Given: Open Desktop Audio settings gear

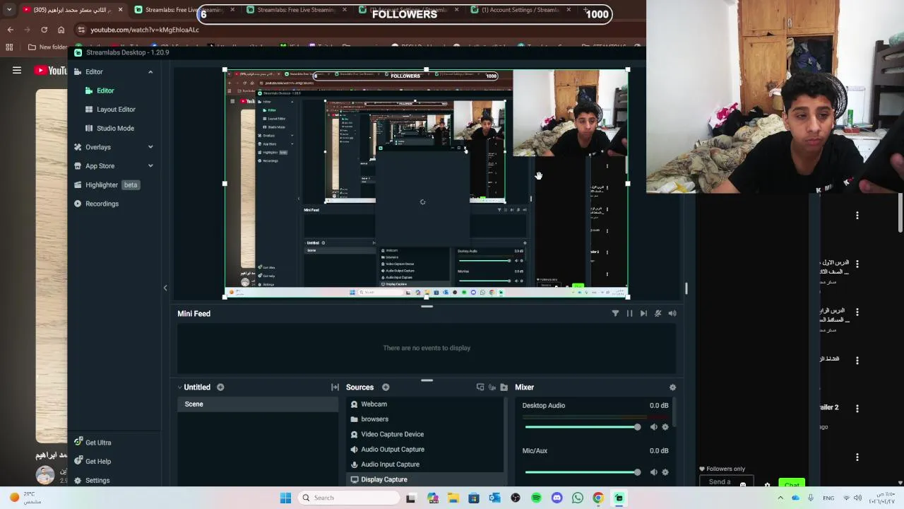Looking at the screenshot, I should (x=665, y=427).
